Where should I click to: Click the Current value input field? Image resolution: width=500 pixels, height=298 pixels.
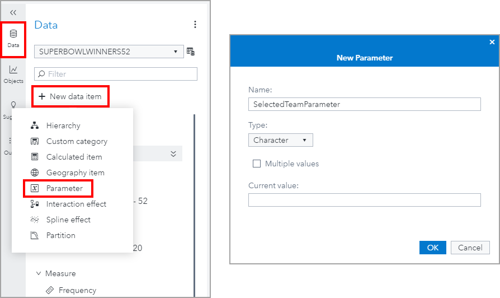click(x=364, y=200)
